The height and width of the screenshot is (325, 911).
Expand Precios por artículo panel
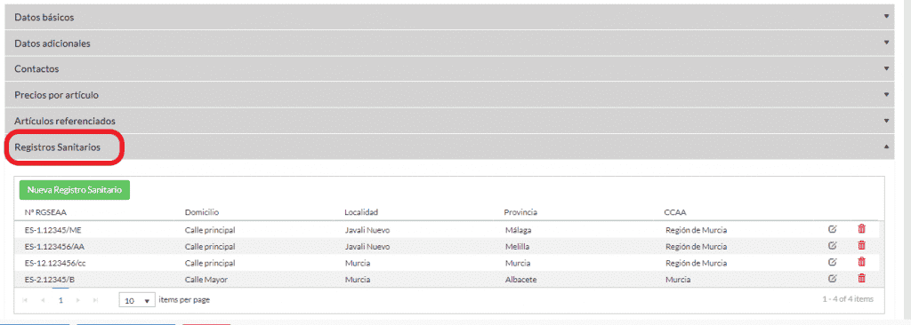(x=449, y=95)
